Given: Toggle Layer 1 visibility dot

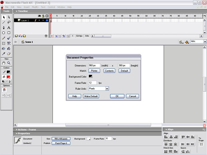Looking at the screenshot, I should click(39, 20).
